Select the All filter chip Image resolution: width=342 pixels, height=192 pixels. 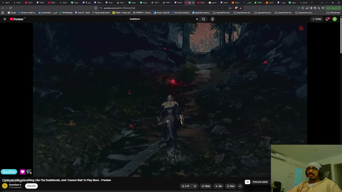point(247,182)
